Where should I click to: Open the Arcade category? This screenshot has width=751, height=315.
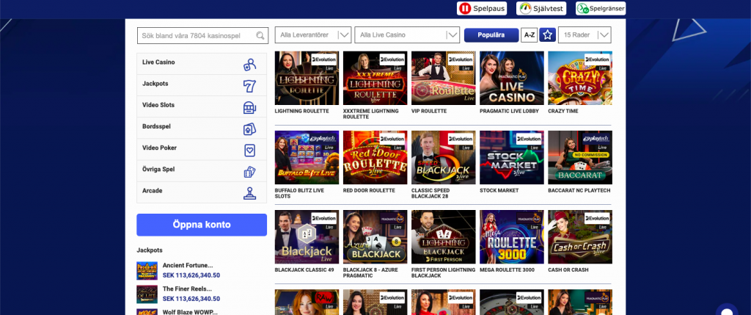pyautogui.click(x=202, y=192)
